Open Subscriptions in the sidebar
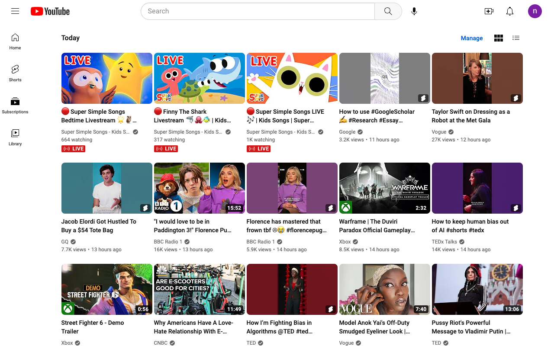This screenshot has height=346, width=554. tap(15, 106)
